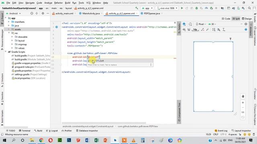This screenshot has width=257, height=144.
Task: Toggle the Autoconnect magnet icon
Action: point(189,30)
